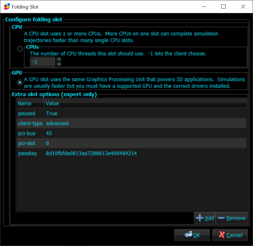The height and width of the screenshot is (246, 253).
Task: Close the Folding Slot window
Action: (x=243, y=6)
